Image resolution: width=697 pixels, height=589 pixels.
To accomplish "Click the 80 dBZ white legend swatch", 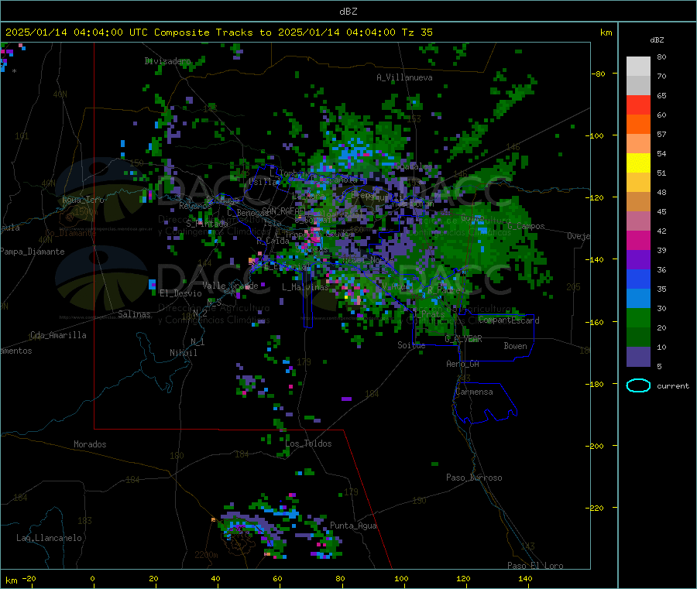I will coord(638,67).
